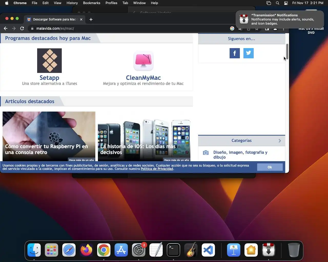The height and width of the screenshot is (262, 328).
Task: Open the Trash in the Dock
Action: tap(294, 250)
